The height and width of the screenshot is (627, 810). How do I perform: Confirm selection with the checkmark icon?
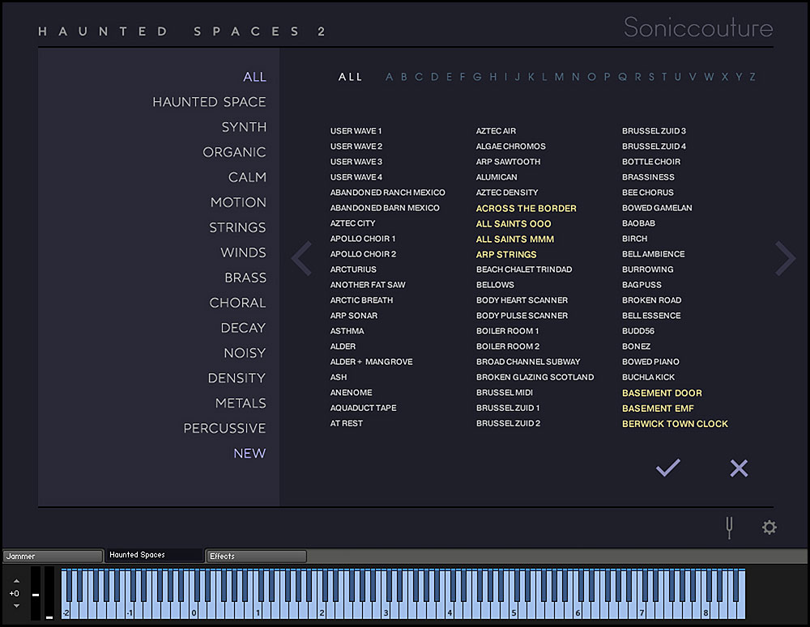coord(668,468)
